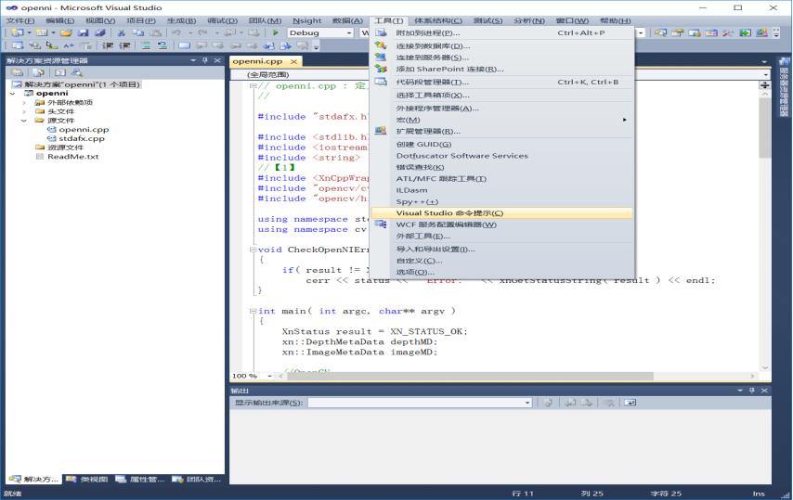Viewport: 793px width, 500px height.
Task: Click the green arrow window icon in top toolbar
Action: tap(745, 32)
